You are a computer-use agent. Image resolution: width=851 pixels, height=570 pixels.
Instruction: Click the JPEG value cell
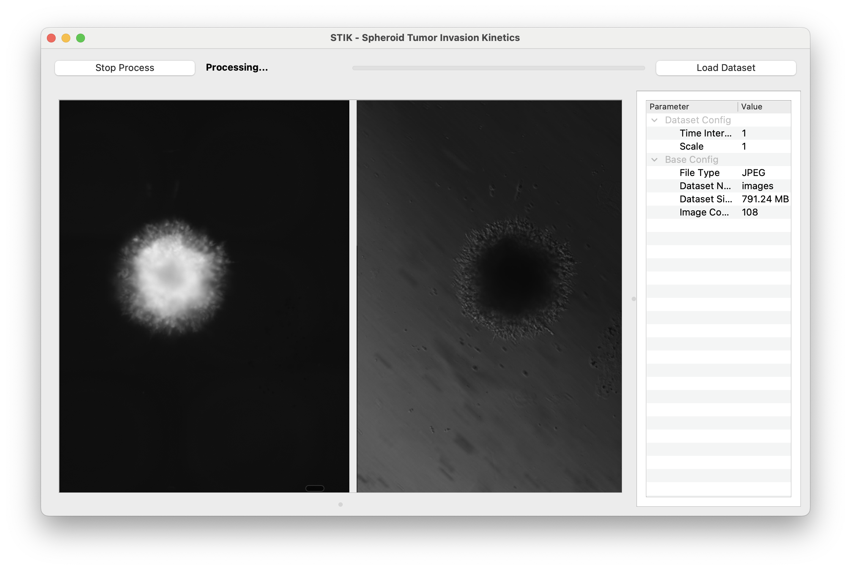(x=753, y=173)
